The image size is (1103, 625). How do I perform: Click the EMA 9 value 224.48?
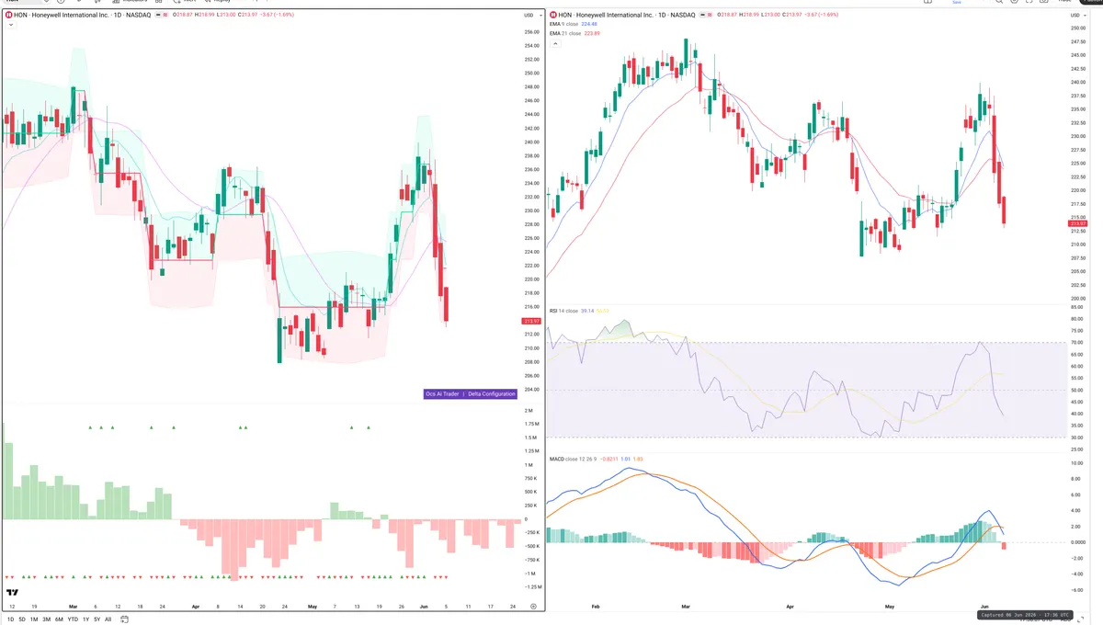click(589, 25)
